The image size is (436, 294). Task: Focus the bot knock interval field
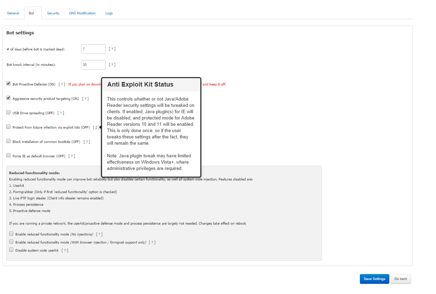[93, 65]
